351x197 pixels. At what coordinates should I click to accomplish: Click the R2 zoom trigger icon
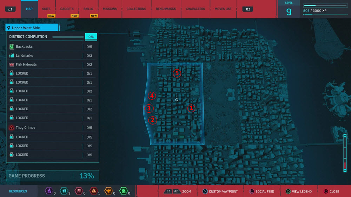(177, 191)
